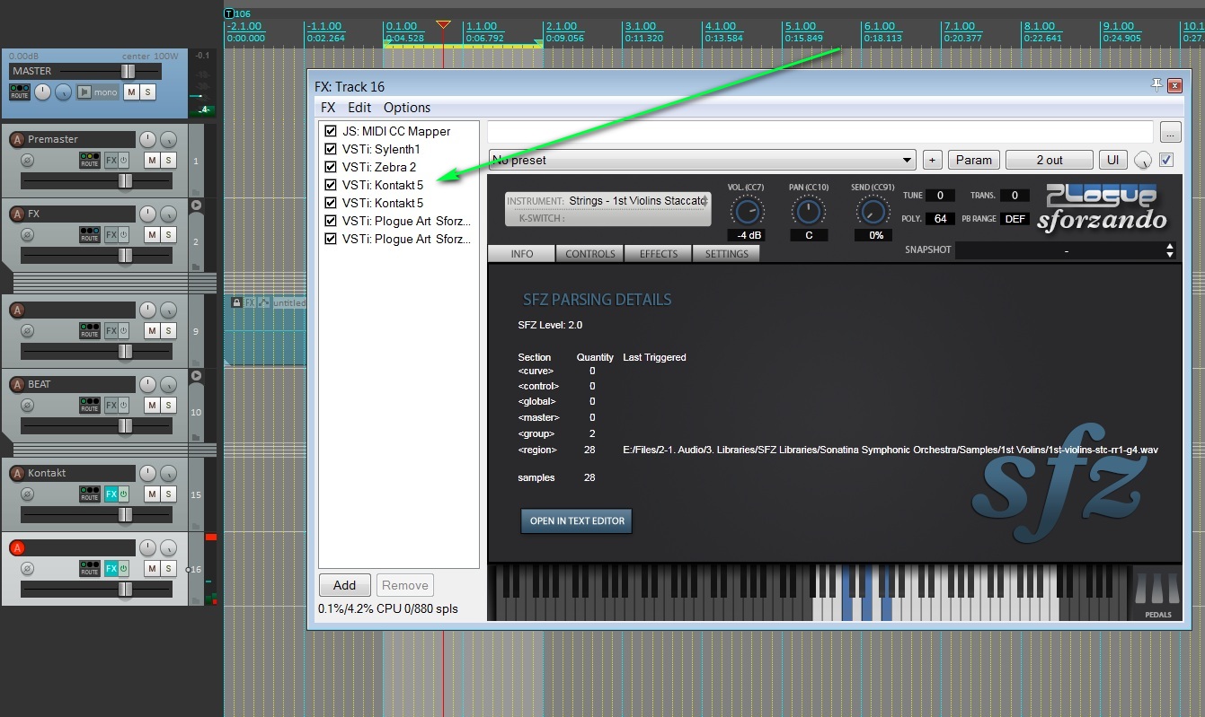Mute the Premaster track
The image size is (1205, 717).
152,161
